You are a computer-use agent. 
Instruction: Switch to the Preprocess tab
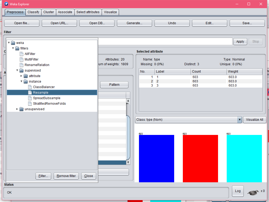15,12
